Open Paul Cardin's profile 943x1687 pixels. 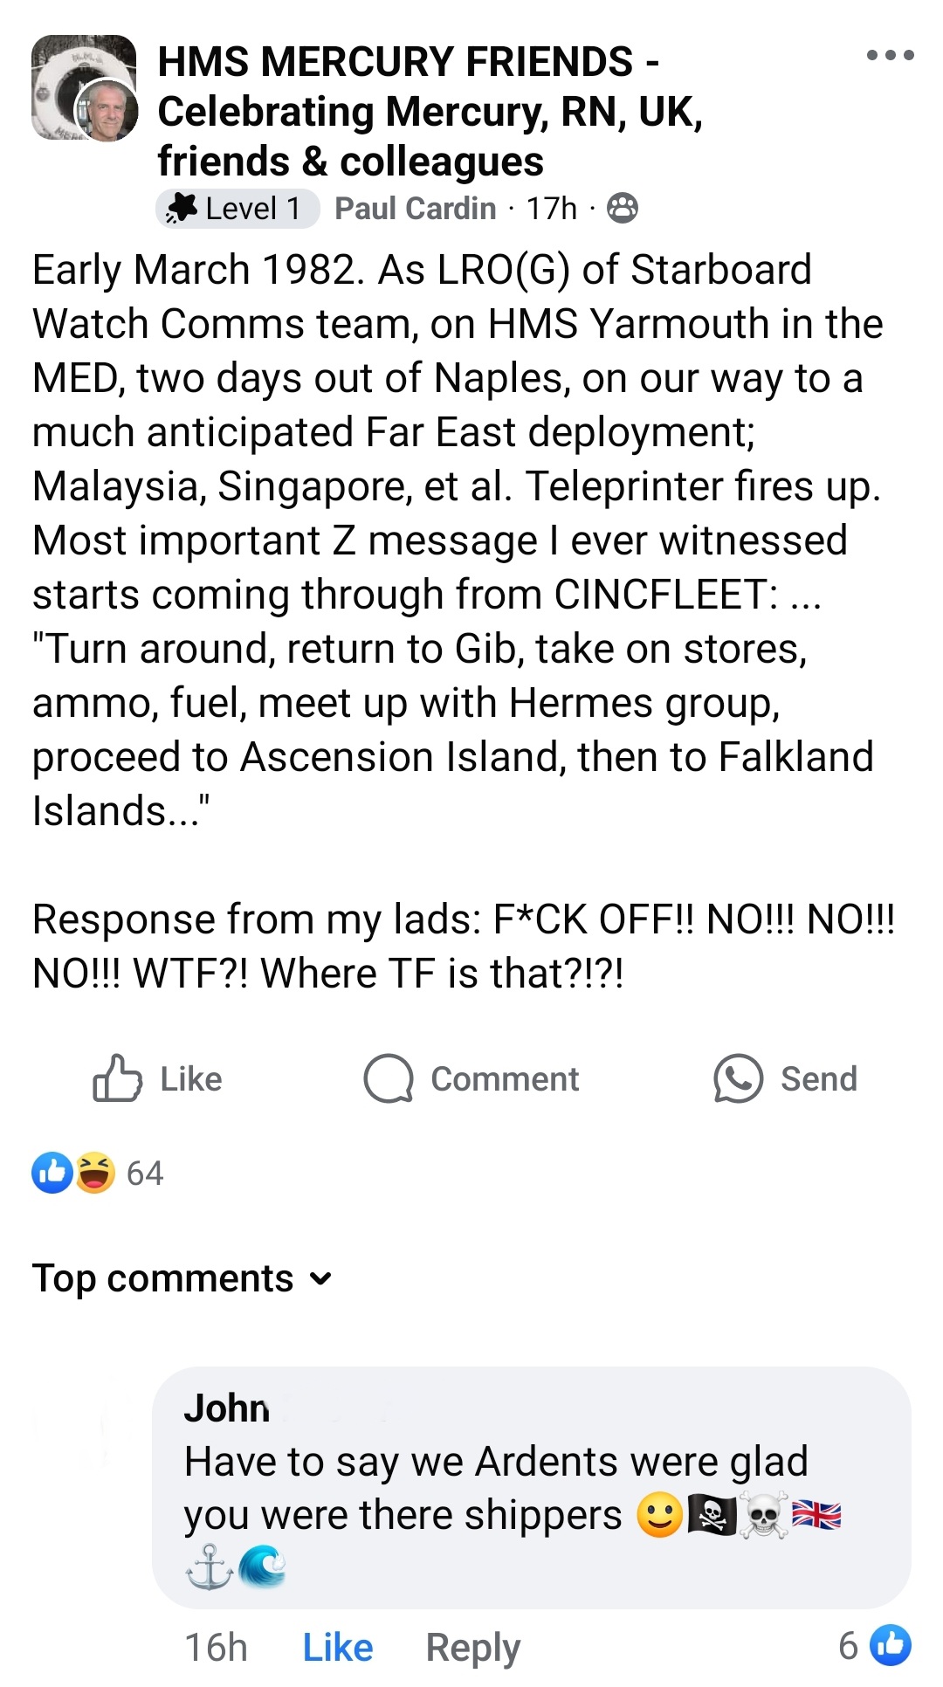tap(415, 209)
